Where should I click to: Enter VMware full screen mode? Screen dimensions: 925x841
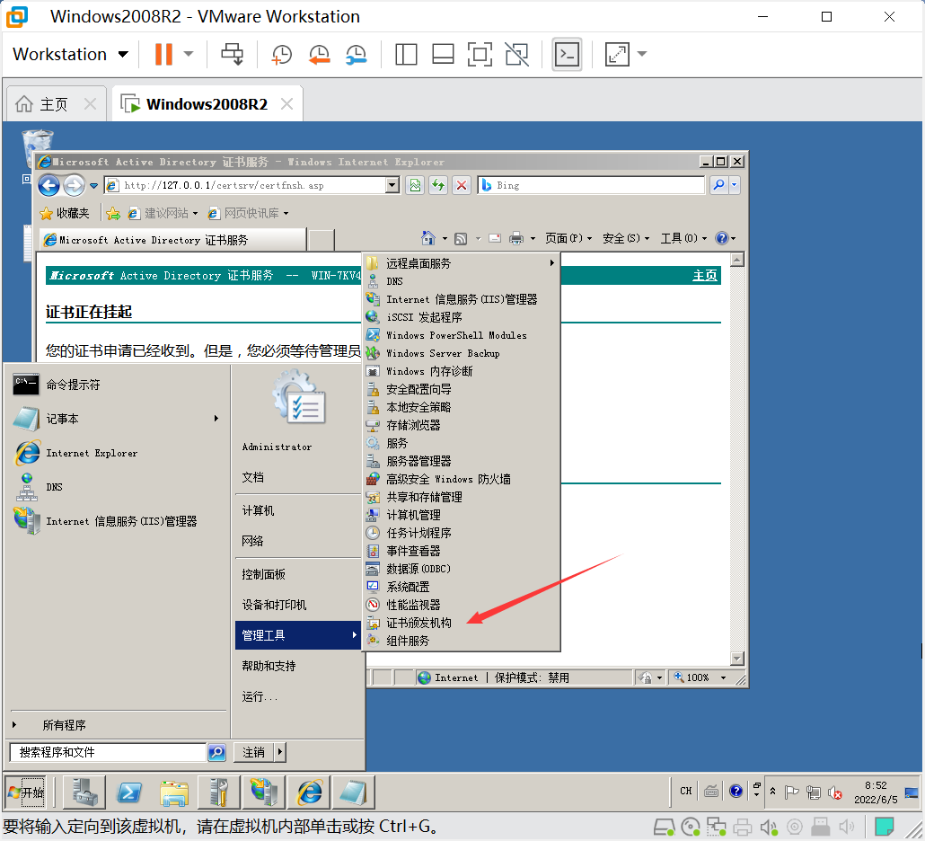point(480,54)
